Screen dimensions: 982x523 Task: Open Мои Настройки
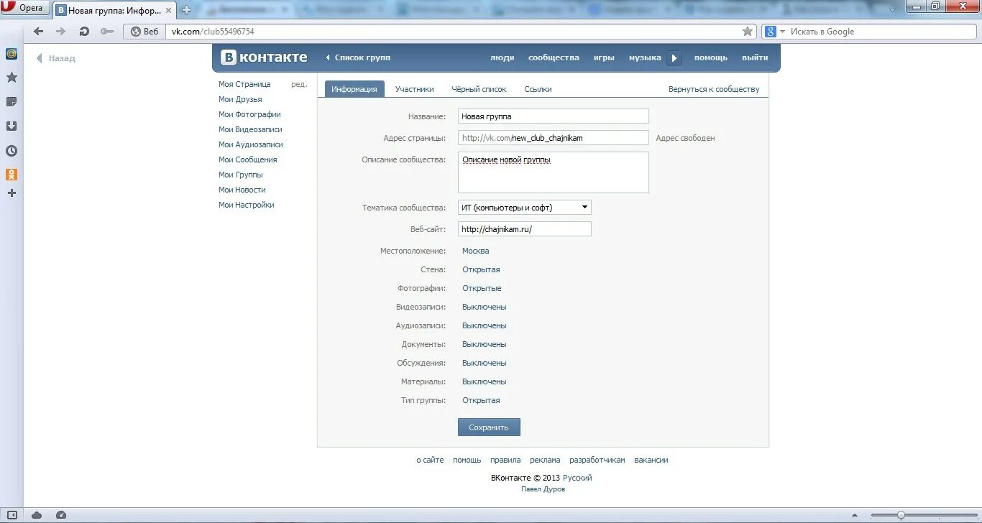tap(247, 205)
